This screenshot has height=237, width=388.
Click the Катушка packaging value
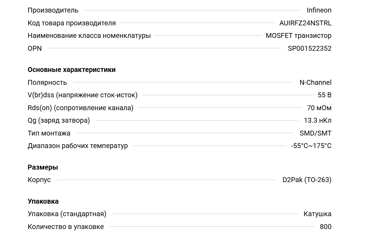[317, 214]
